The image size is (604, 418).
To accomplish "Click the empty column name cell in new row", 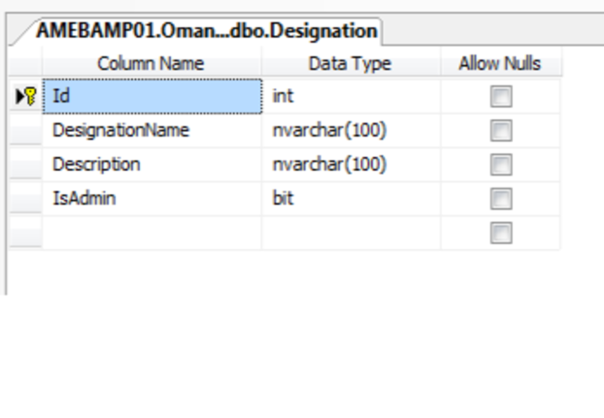I will pyautogui.click(x=153, y=233).
